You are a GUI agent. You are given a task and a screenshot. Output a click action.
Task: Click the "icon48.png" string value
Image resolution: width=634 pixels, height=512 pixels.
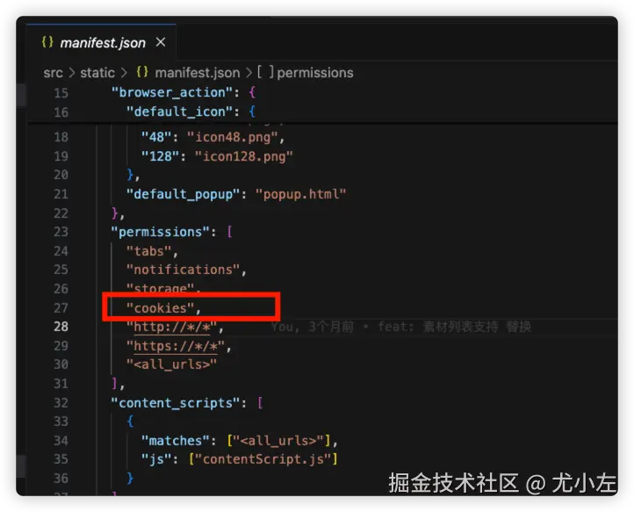[233, 137]
